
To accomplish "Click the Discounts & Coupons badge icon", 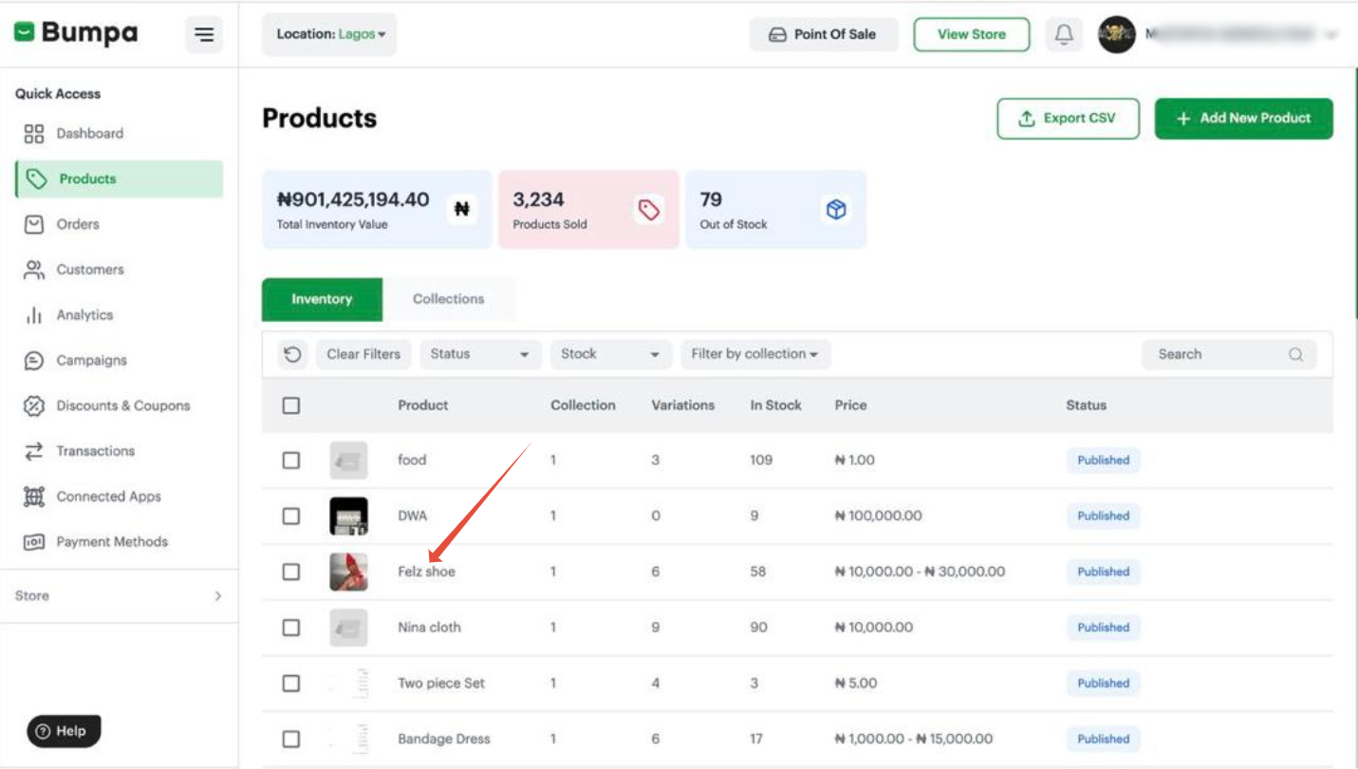I will pyautogui.click(x=34, y=406).
